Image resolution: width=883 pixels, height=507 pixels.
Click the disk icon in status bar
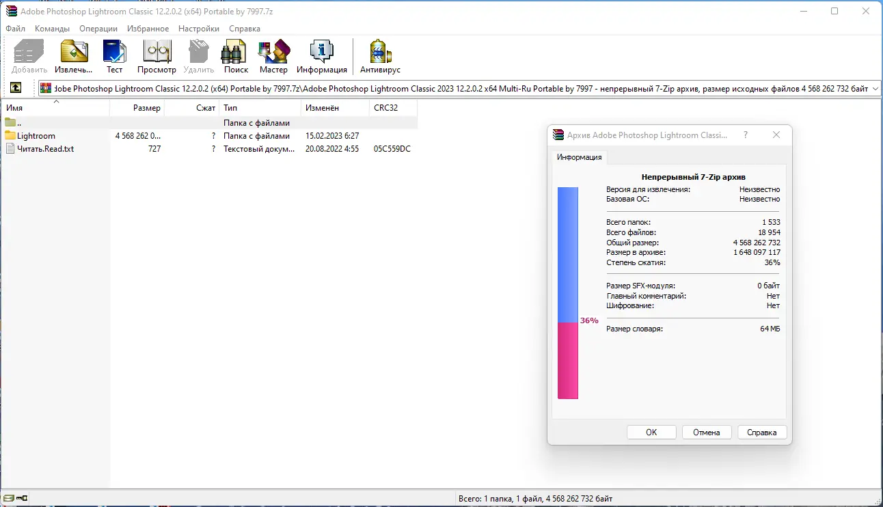click(8, 499)
